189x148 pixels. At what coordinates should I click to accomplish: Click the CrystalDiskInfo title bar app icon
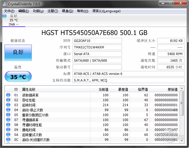pos(4,4)
